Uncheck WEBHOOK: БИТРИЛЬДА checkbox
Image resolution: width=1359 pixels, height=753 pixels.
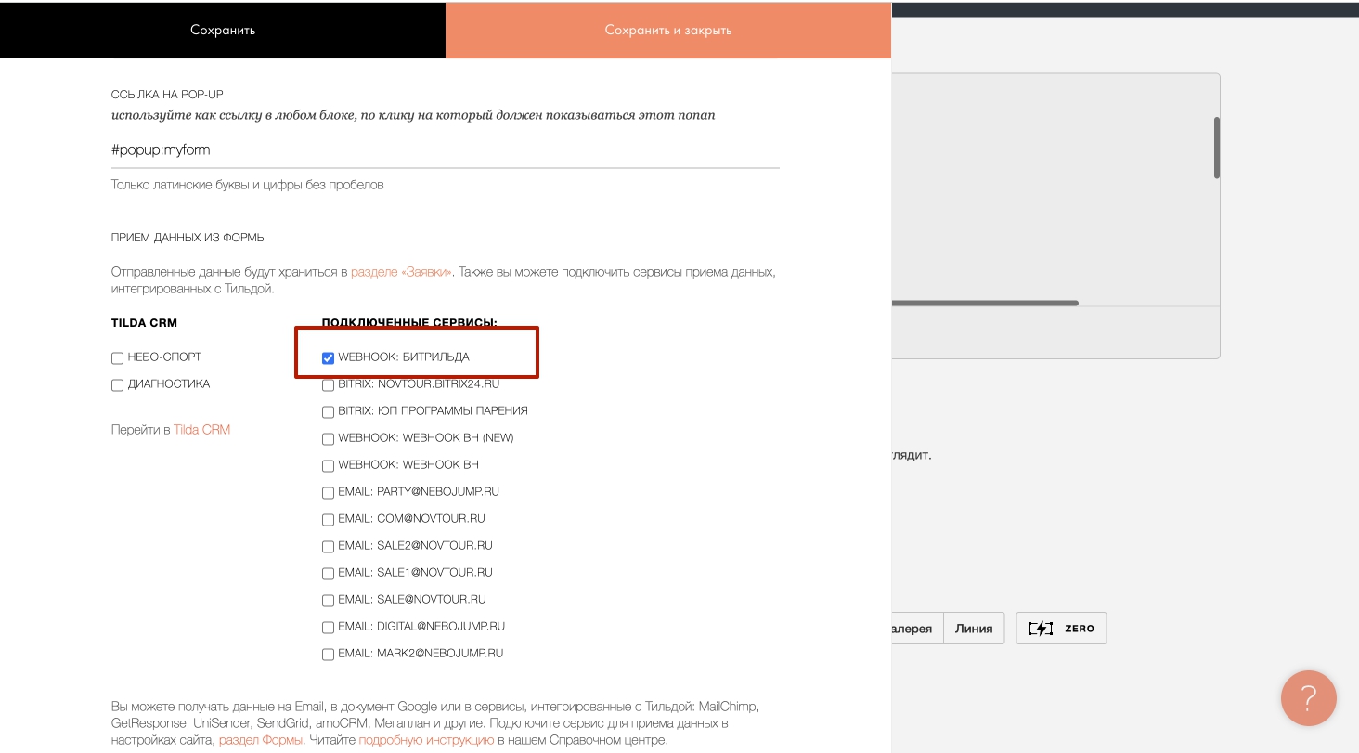pyautogui.click(x=328, y=358)
